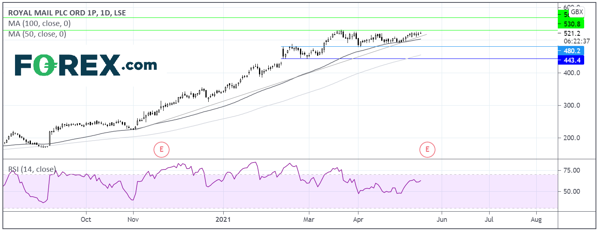Click the MA (100, close, 0) indicator label
The height and width of the screenshot is (234, 600).
coord(39,24)
